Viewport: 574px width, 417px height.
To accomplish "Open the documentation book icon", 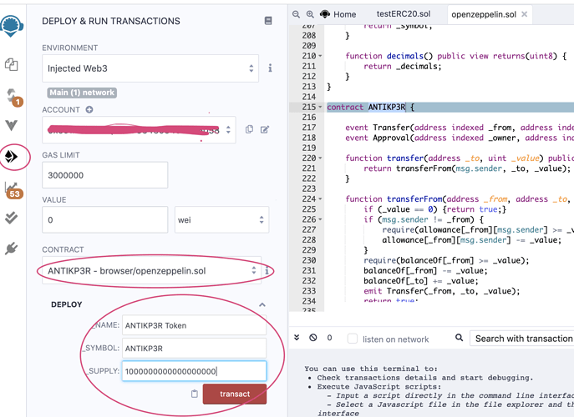I will (268, 21).
